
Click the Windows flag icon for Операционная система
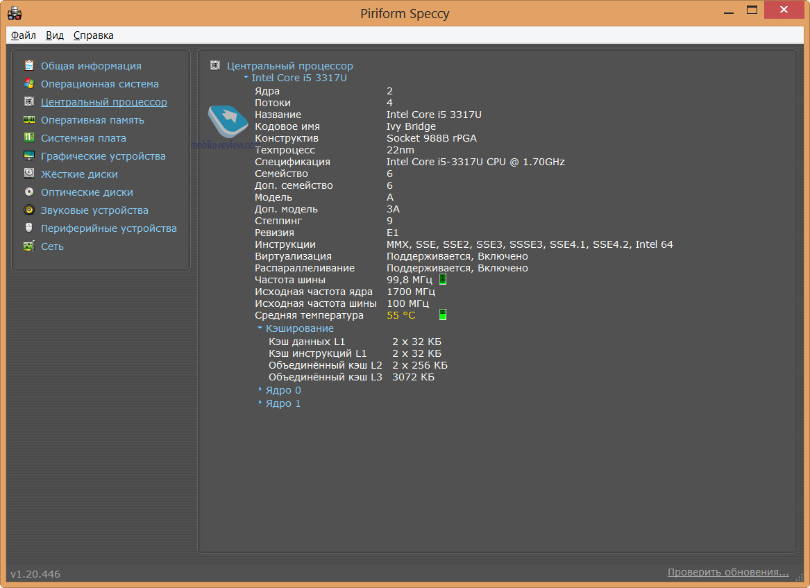coord(29,83)
